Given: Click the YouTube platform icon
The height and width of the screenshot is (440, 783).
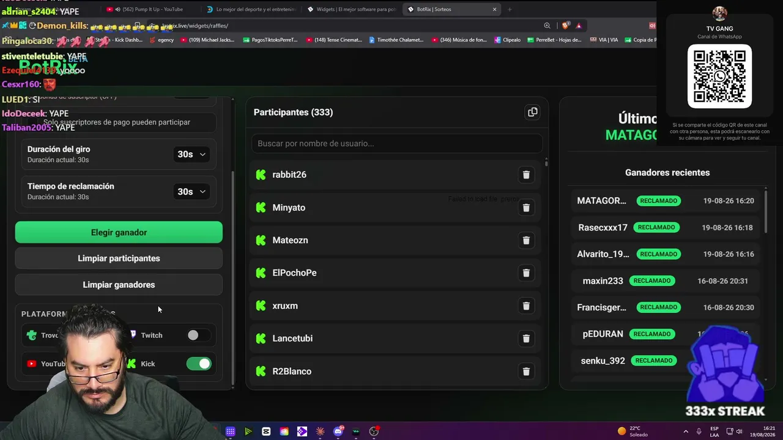Looking at the screenshot, I should tap(32, 364).
